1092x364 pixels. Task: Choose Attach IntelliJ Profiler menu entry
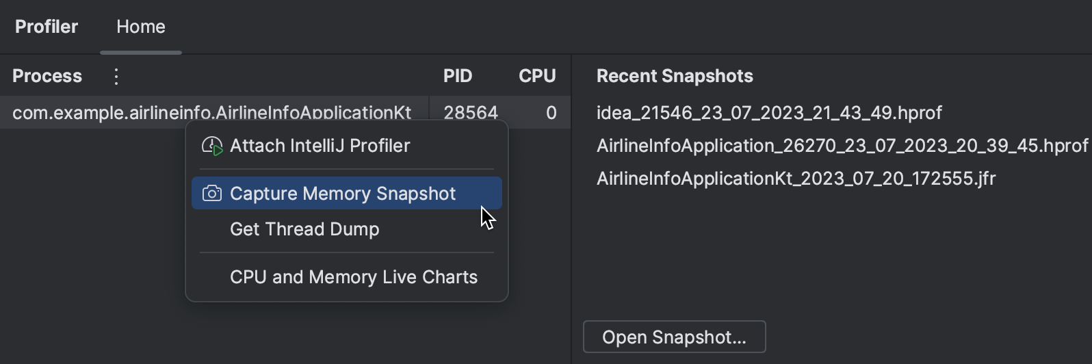(347, 146)
